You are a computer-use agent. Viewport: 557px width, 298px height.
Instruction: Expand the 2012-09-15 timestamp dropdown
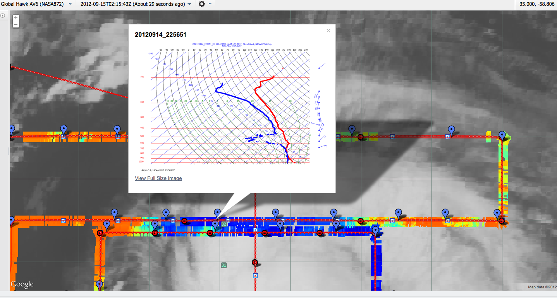(x=189, y=4)
